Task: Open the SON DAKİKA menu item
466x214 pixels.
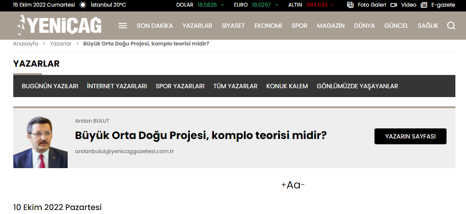Action: tap(155, 26)
